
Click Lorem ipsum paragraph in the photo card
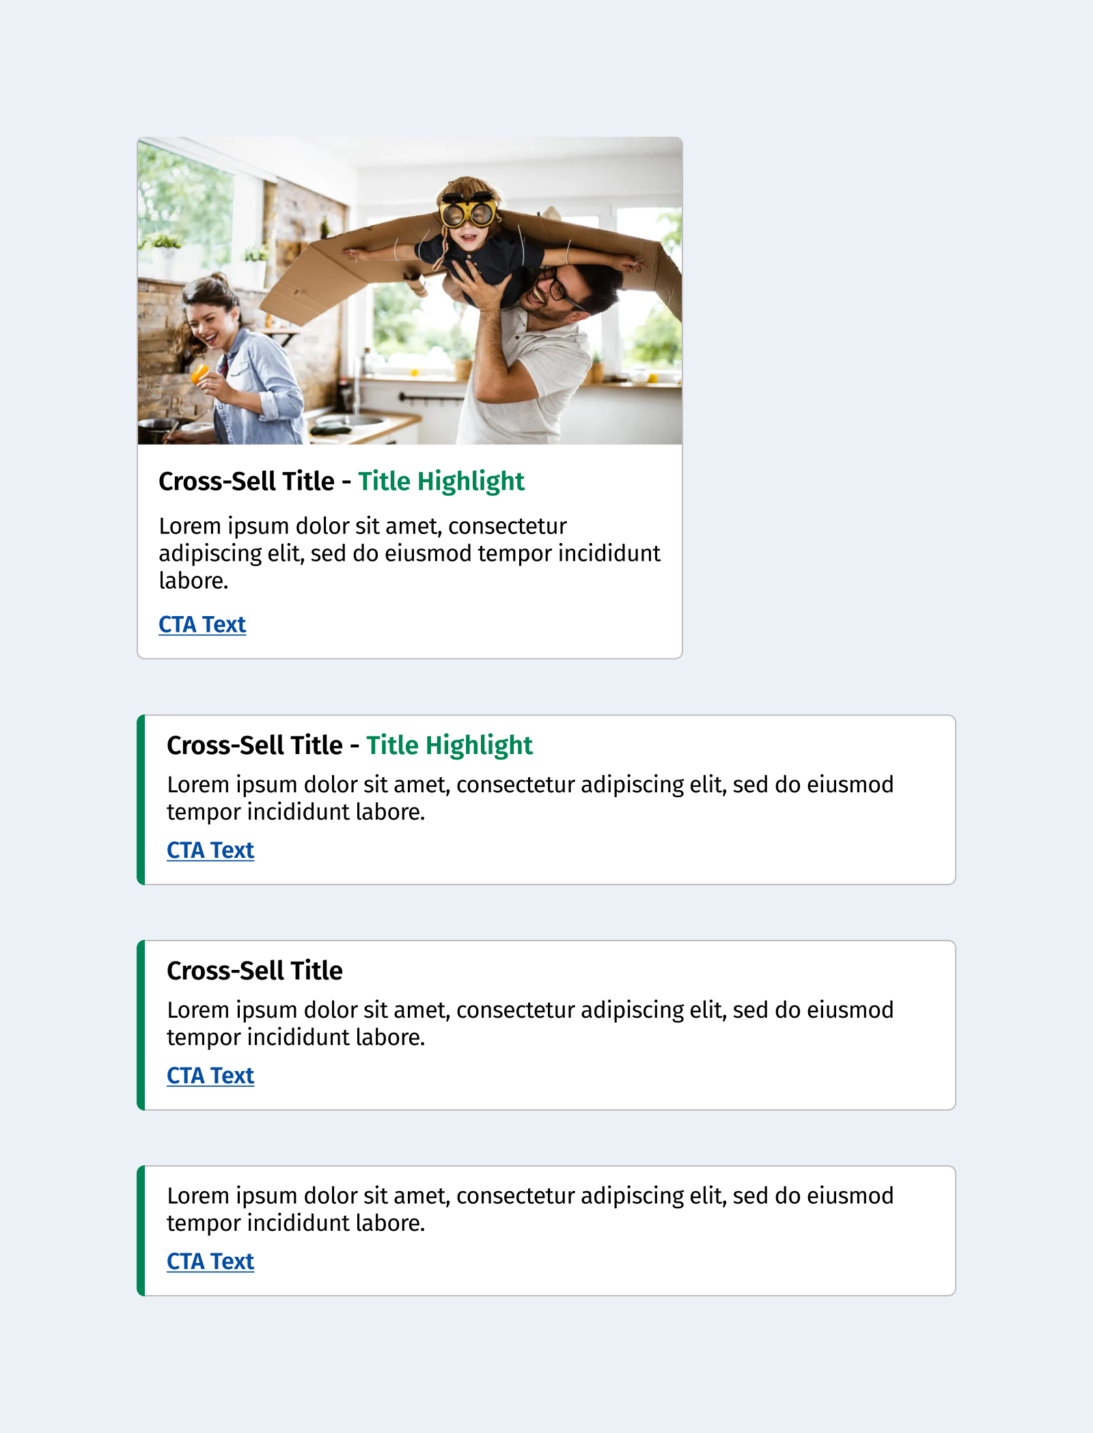[410, 553]
